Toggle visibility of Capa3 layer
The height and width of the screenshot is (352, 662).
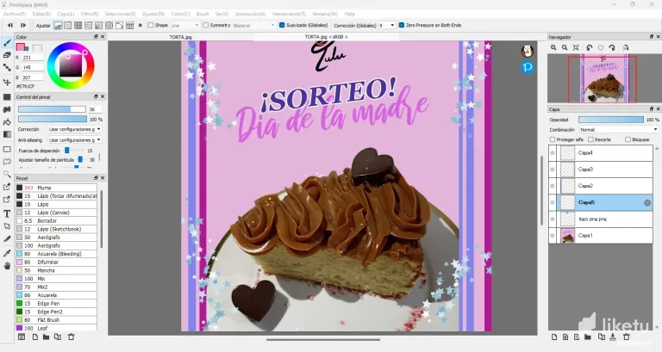click(553, 170)
